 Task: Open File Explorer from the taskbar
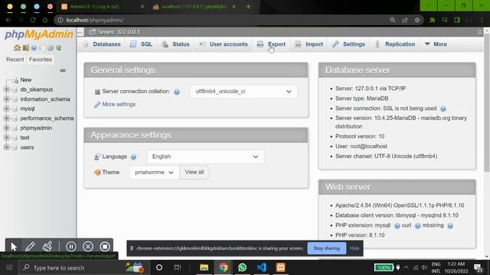pyautogui.click(x=204, y=267)
